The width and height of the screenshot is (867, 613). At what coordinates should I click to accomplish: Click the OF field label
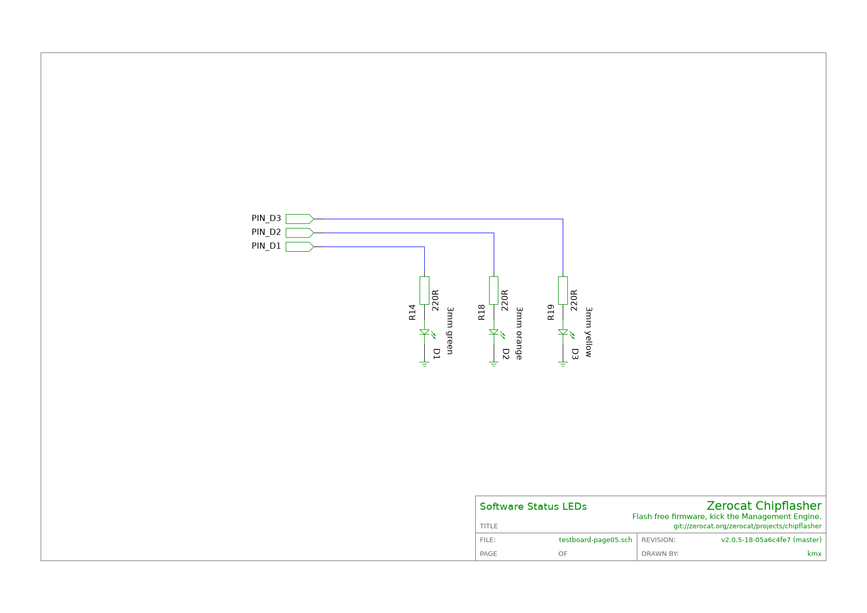coord(563,554)
